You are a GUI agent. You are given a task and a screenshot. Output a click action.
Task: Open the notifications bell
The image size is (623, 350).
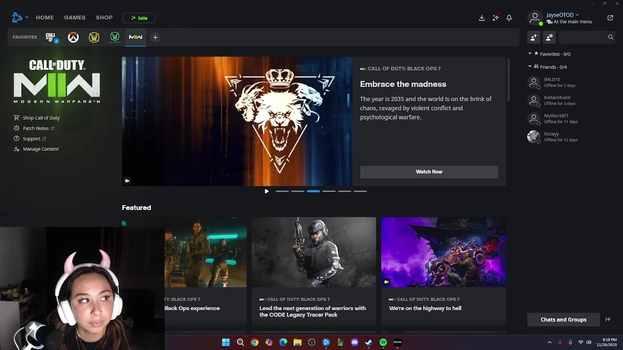pos(509,17)
